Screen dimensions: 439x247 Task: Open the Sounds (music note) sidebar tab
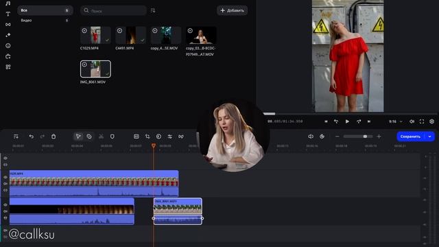pos(8,3)
